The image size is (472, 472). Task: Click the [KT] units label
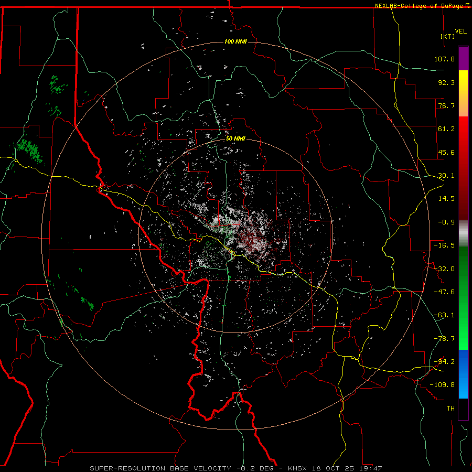click(x=448, y=36)
